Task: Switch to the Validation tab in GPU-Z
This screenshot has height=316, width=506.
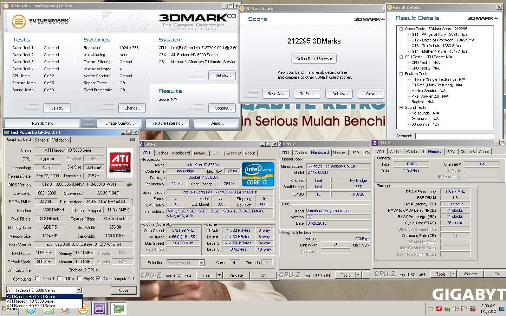Action: tap(60, 140)
